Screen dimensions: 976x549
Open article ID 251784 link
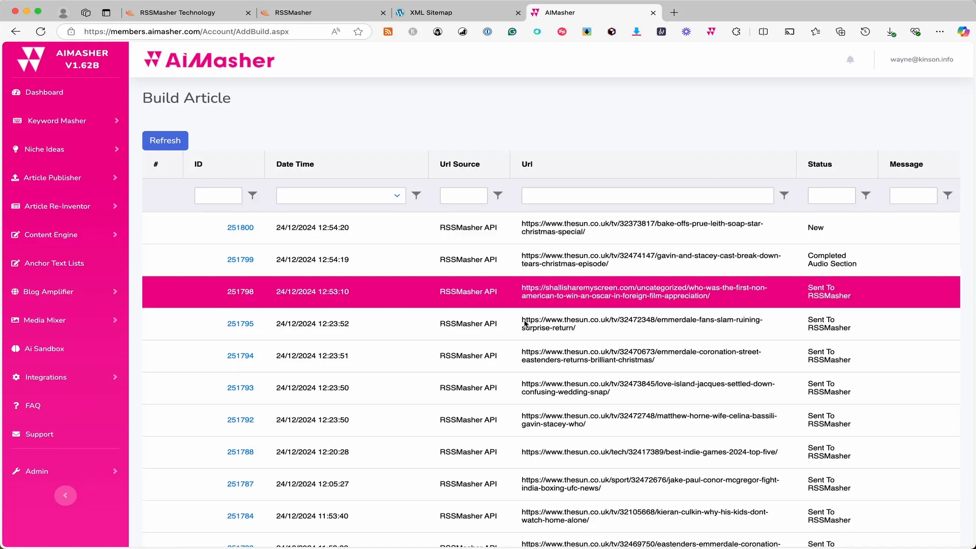pyautogui.click(x=240, y=515)
